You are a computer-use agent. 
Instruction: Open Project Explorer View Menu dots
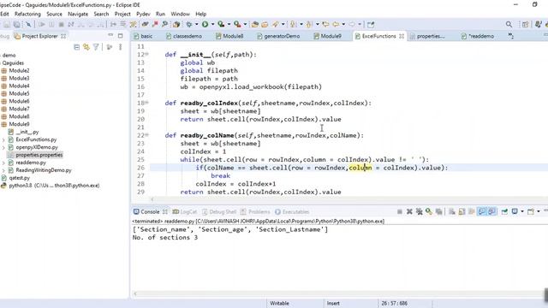(121, 47)
